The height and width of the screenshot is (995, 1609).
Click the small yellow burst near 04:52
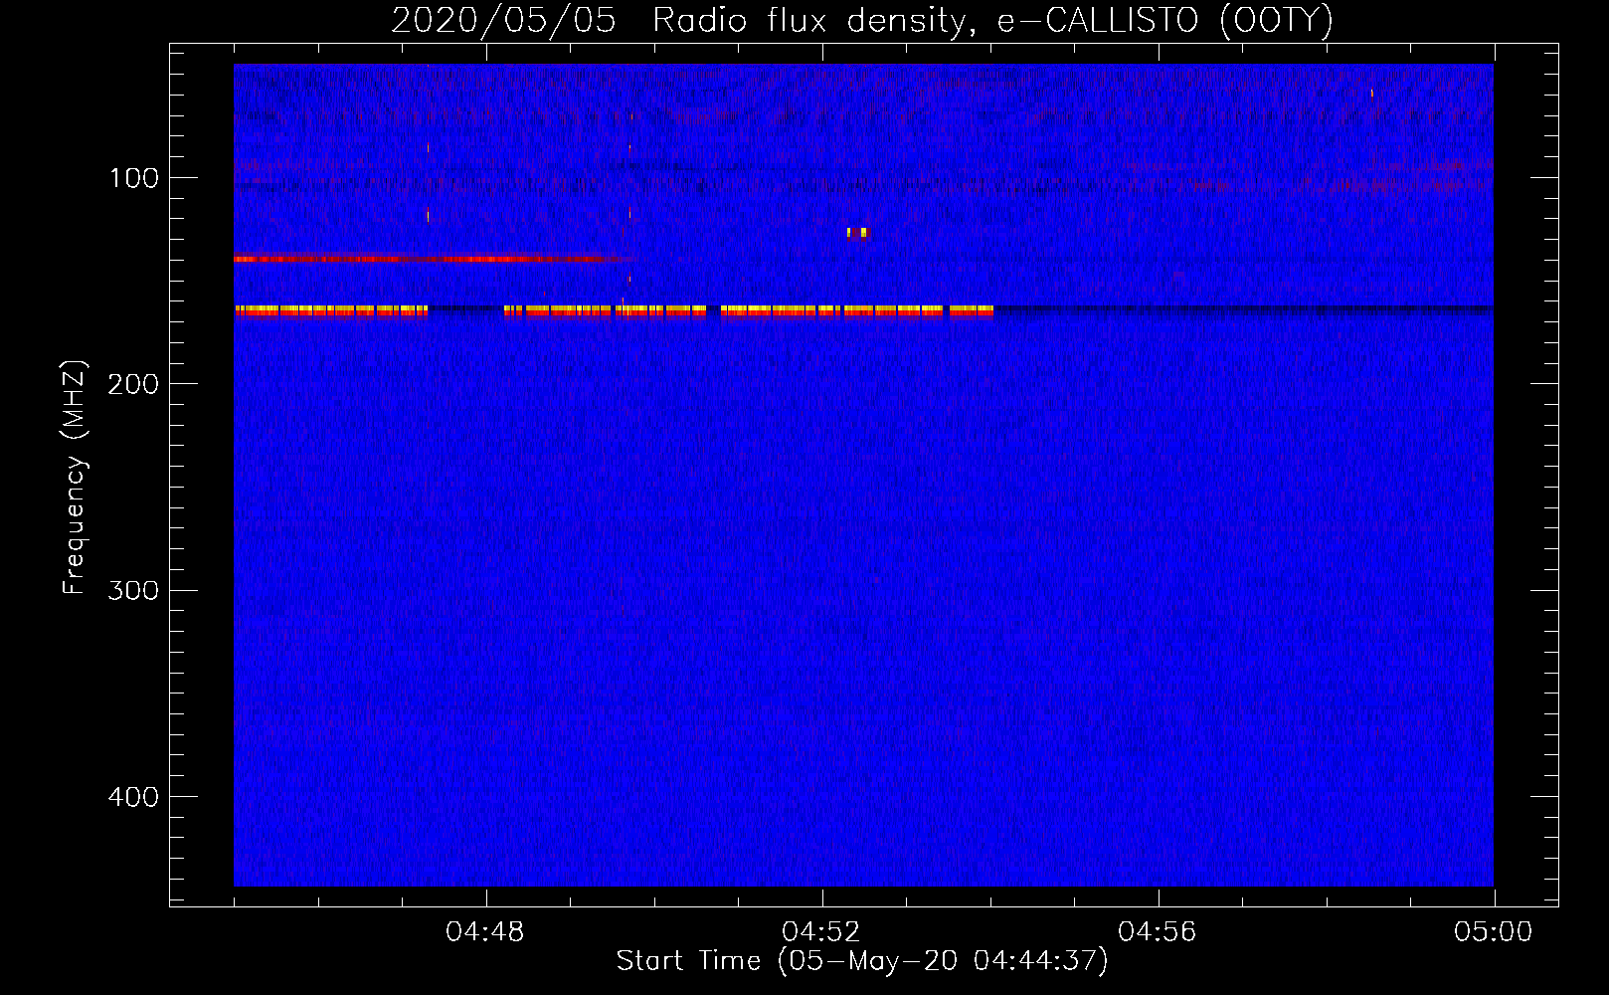(857, 234)
